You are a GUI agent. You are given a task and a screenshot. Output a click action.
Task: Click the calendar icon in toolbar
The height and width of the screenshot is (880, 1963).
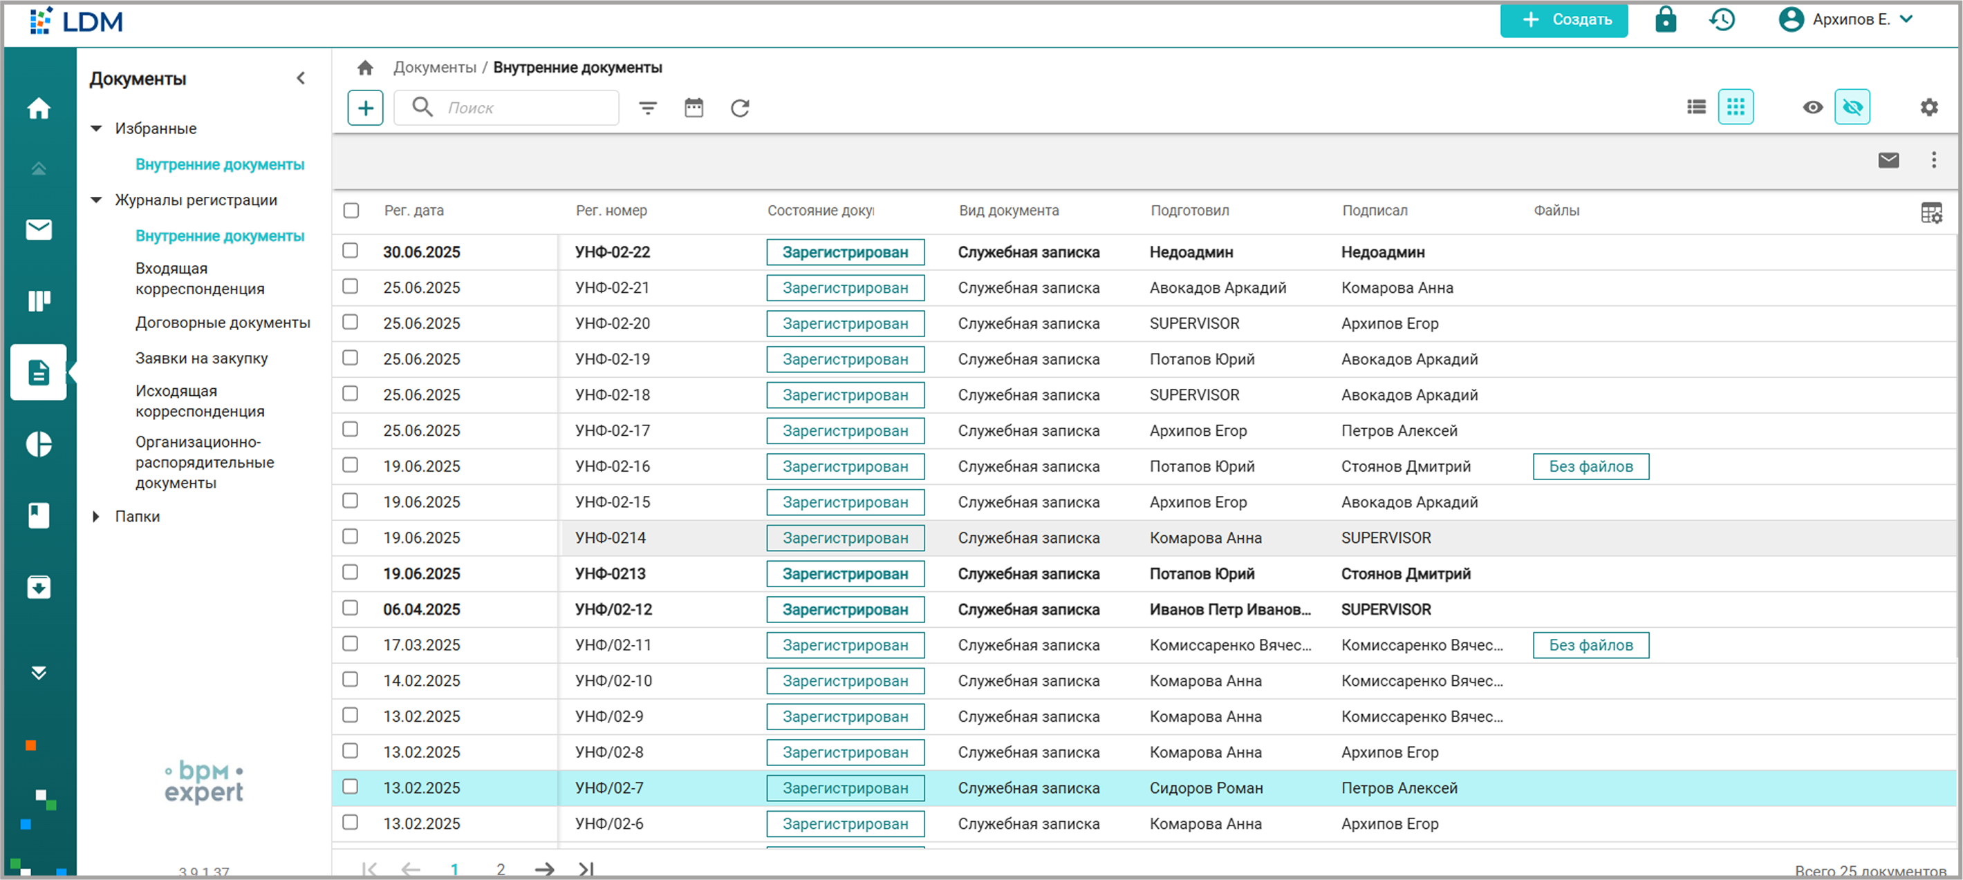coord(694,107)
